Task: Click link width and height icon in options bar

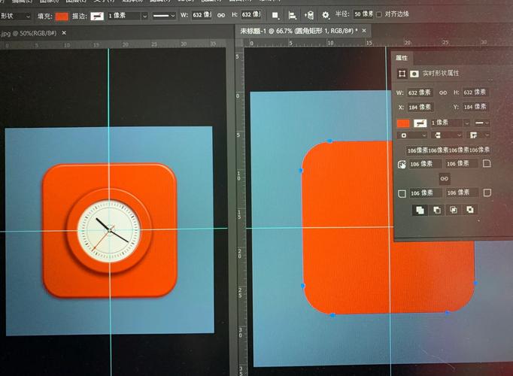Action: (x=220, y=15)
